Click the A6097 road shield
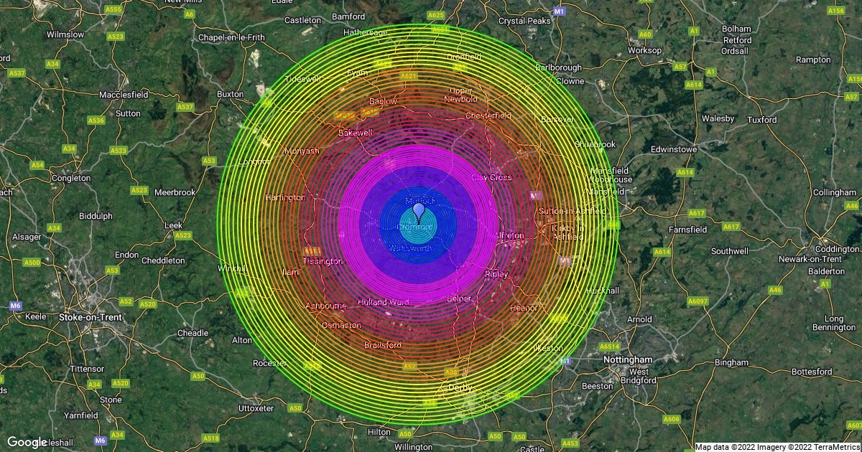This screenshot has width=862, height=452. (x=698, y=301)
